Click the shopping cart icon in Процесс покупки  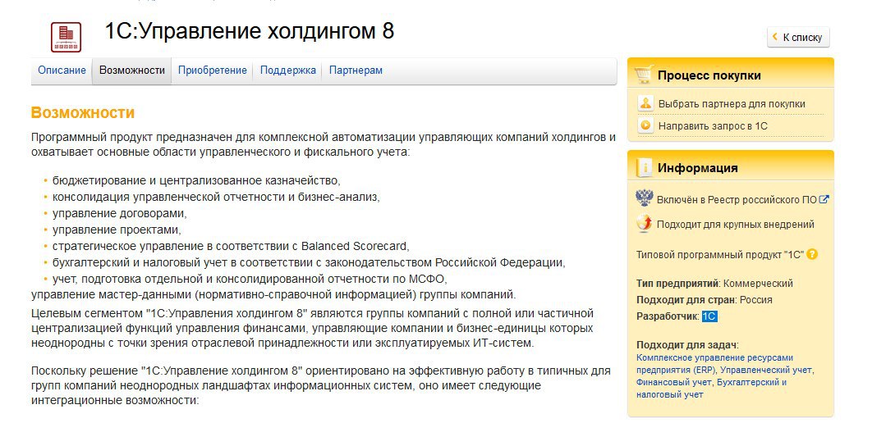[644, 75]
